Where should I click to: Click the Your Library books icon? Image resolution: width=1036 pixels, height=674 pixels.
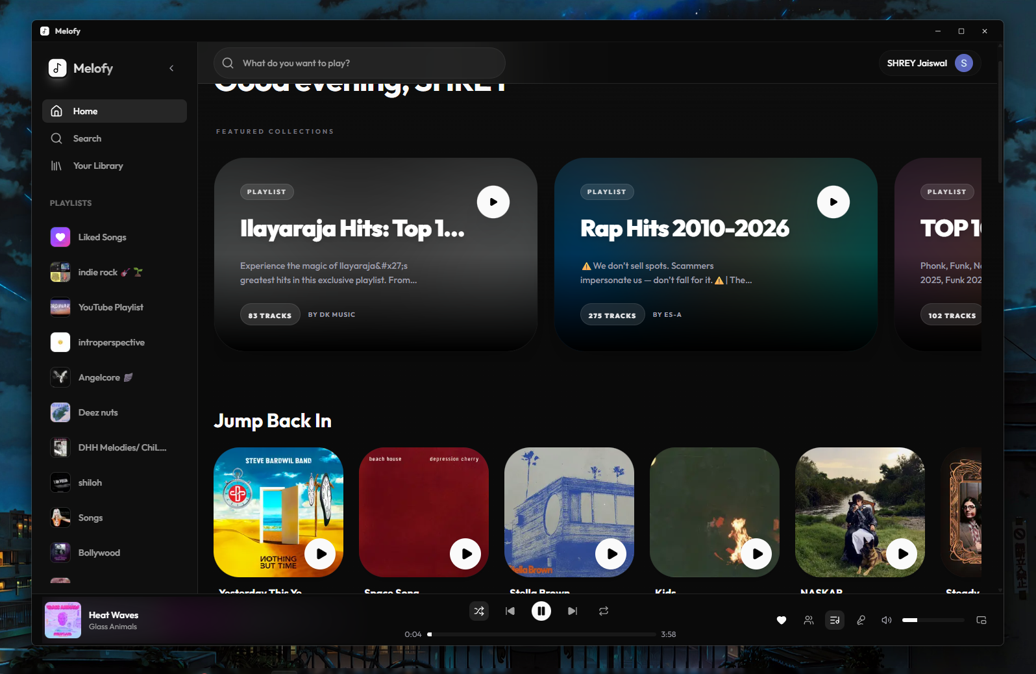[56, 166]
